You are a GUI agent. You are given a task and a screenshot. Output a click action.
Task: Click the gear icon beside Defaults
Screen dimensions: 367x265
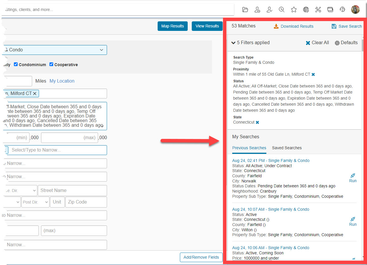337,43
